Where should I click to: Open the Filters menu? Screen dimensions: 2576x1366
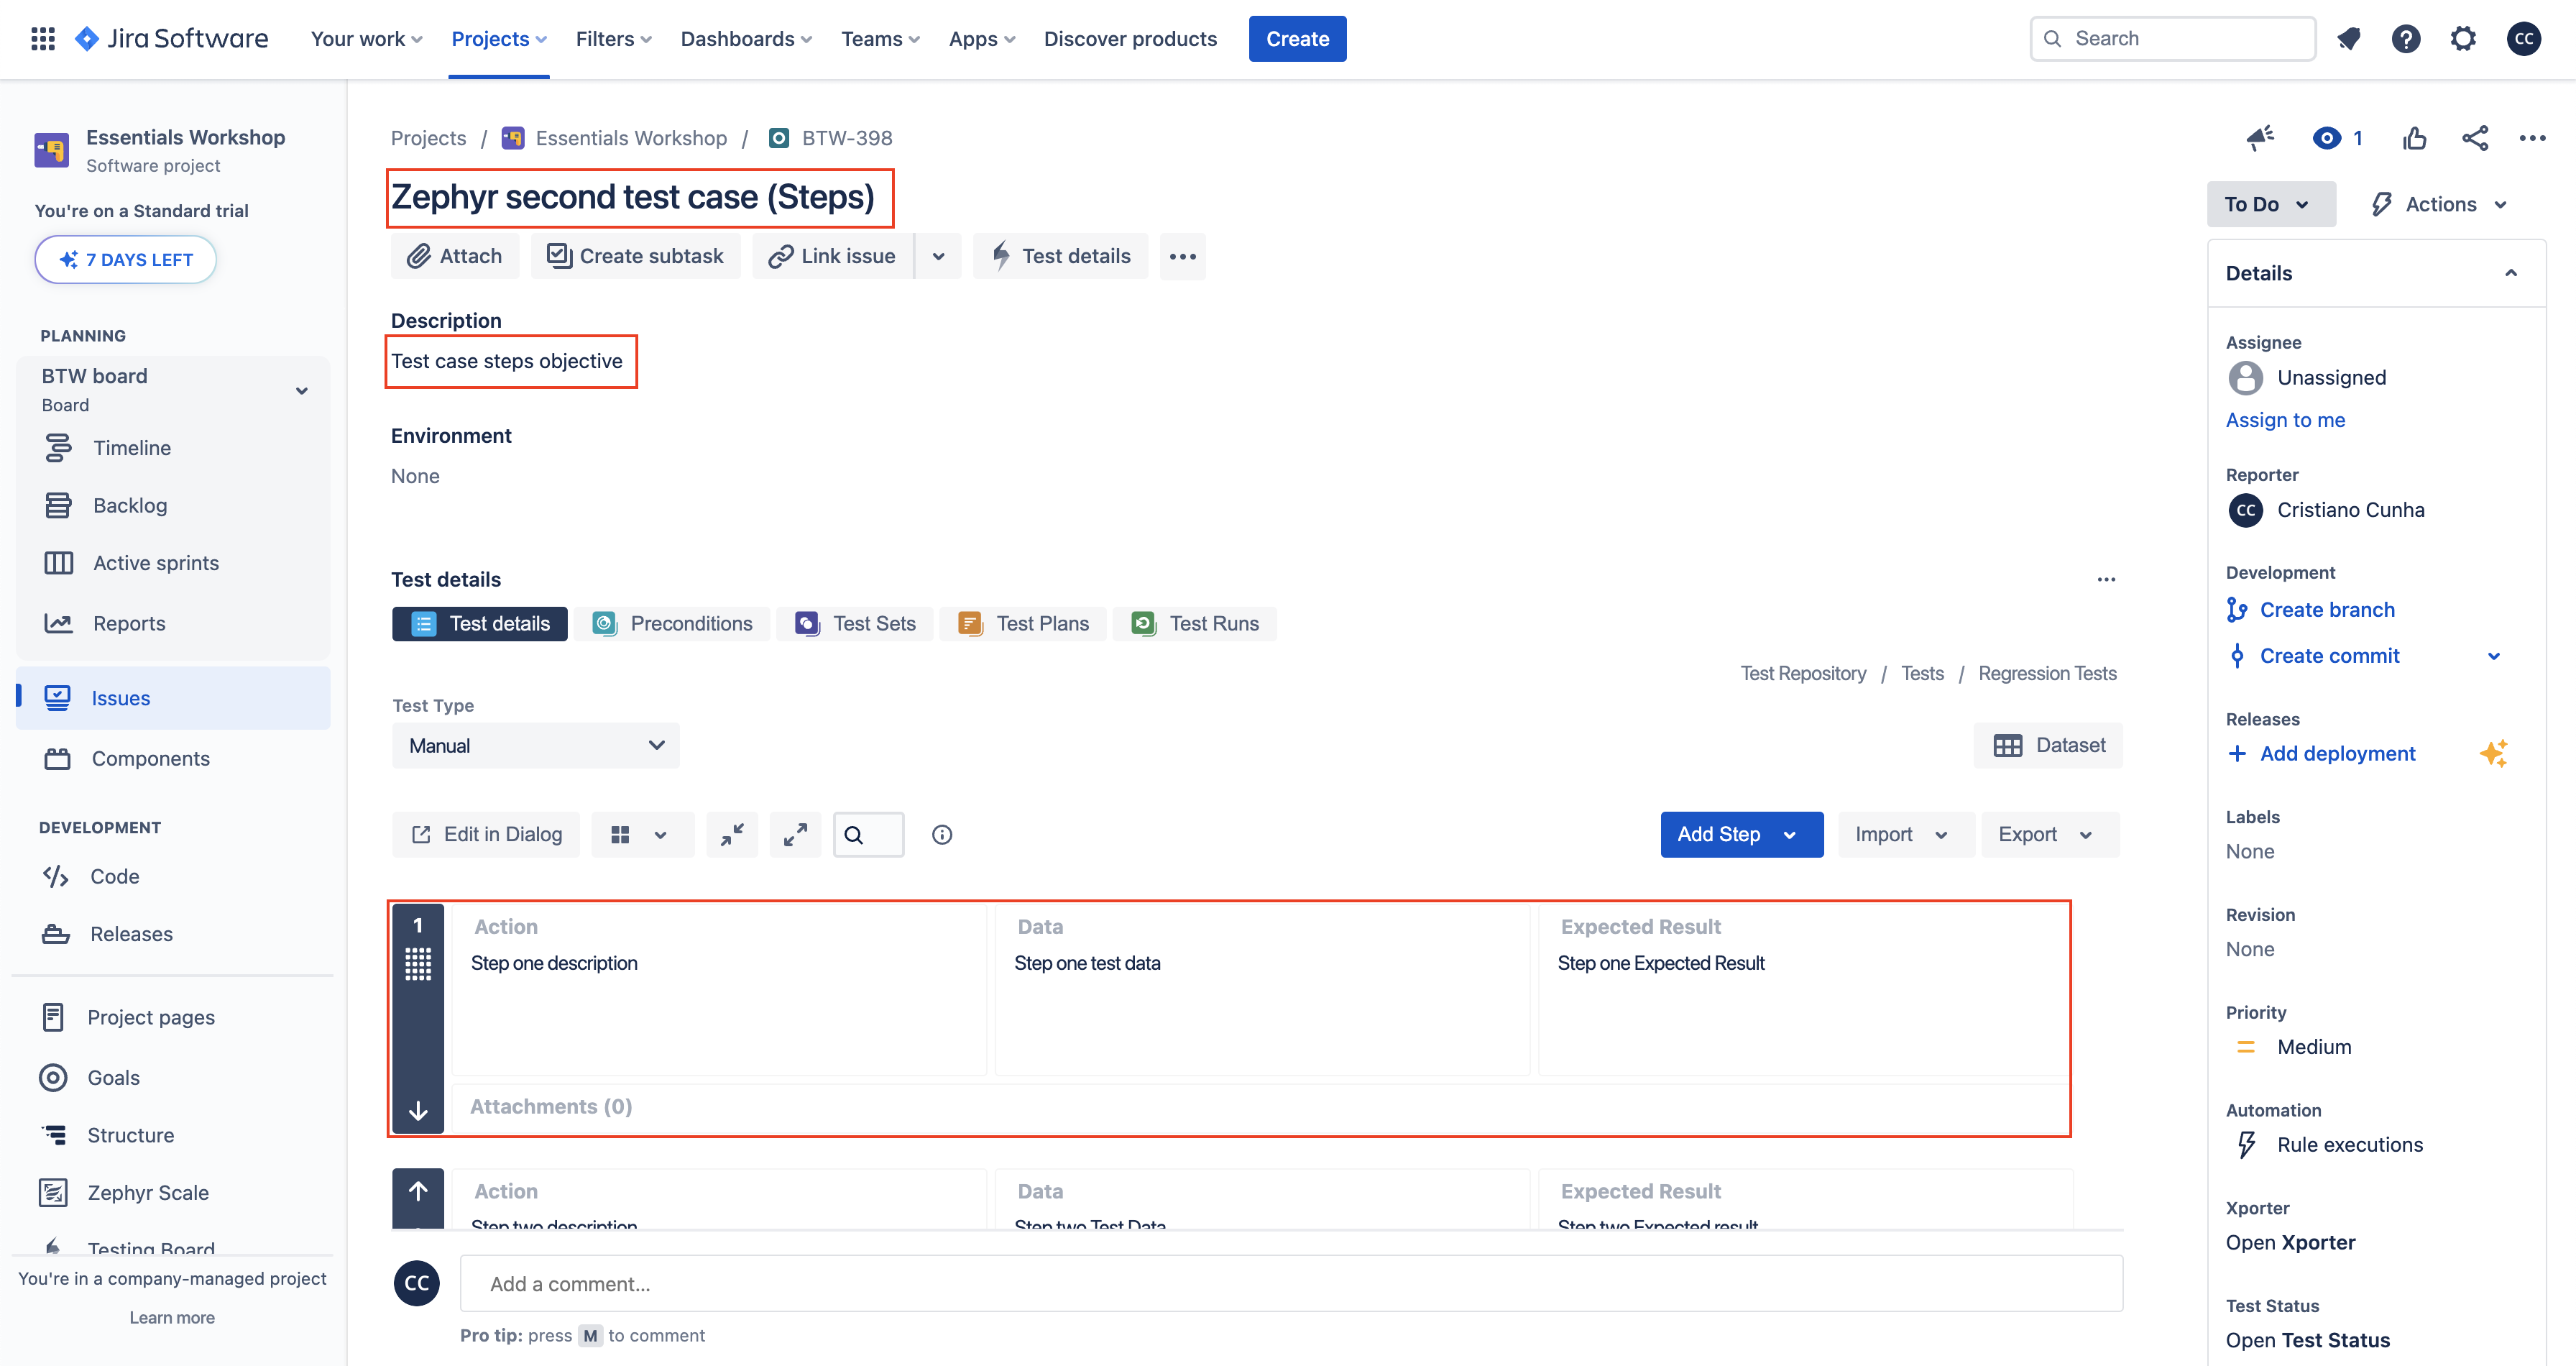click(613, 39)
